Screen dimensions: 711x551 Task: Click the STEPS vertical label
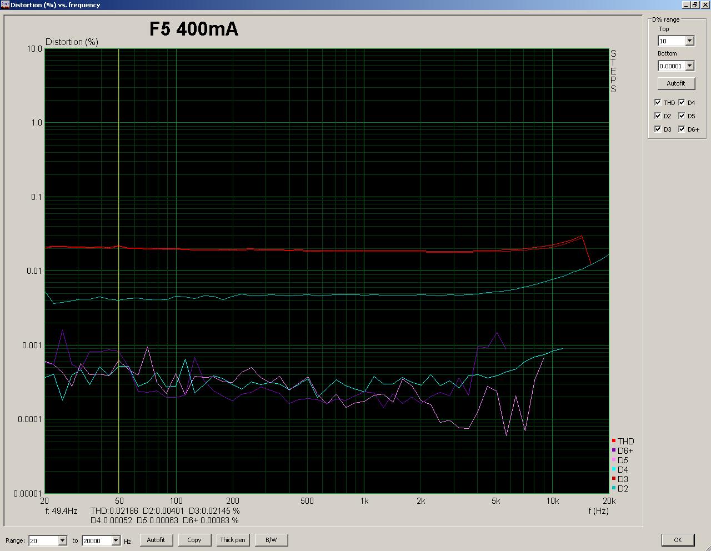[613, 71]
